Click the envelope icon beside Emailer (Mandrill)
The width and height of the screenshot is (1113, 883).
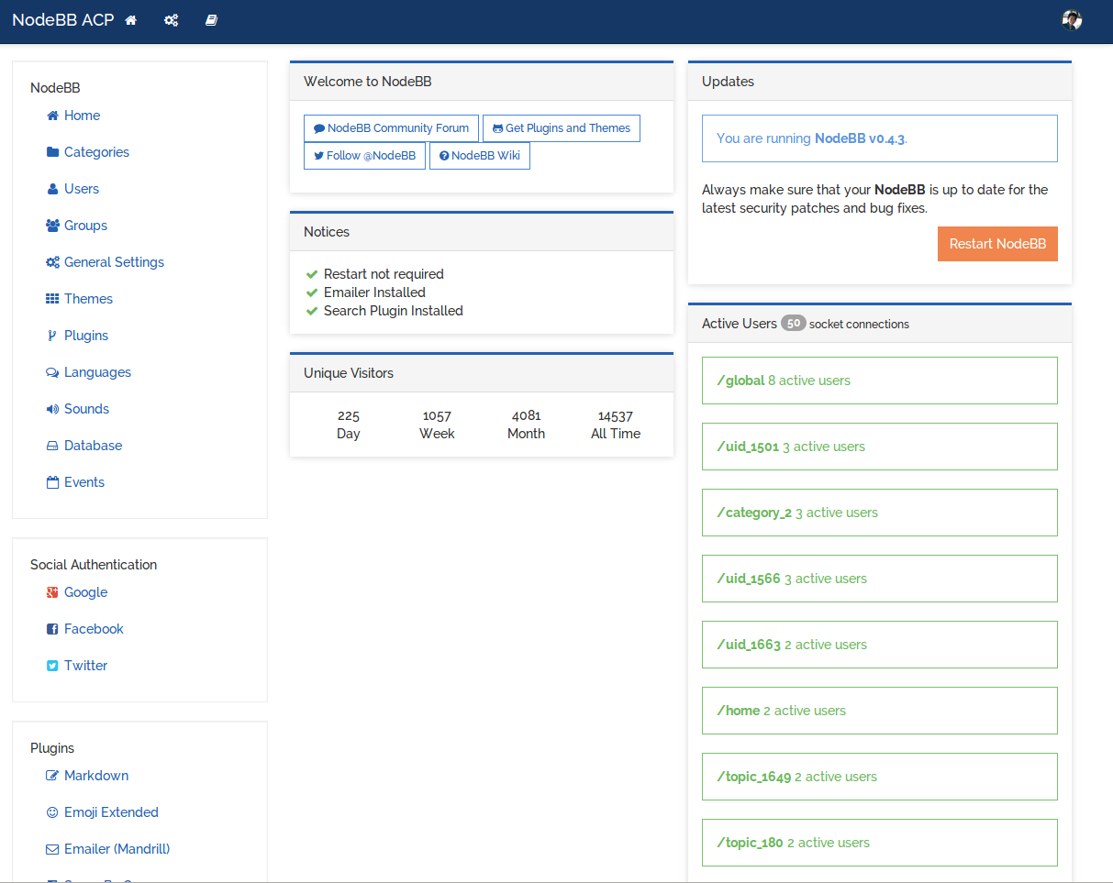click(52, 849)
